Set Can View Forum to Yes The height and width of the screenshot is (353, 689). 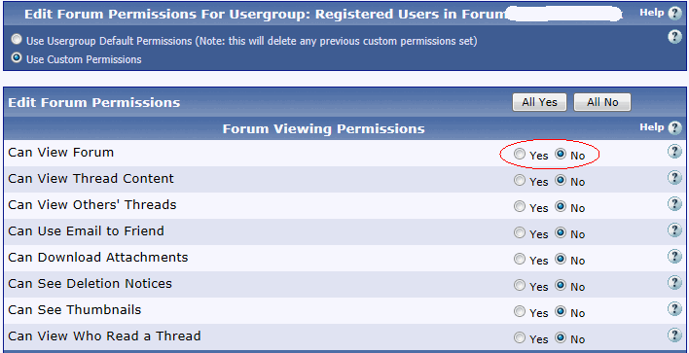tap(520, 154)
